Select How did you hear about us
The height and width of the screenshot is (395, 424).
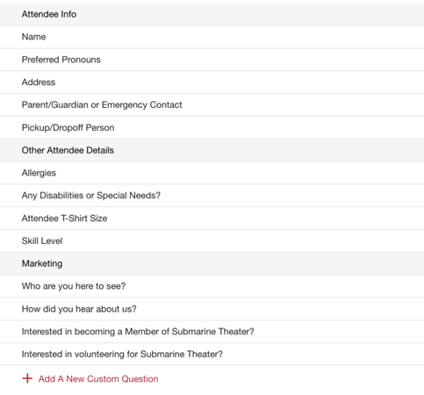(x=212, y=309)
